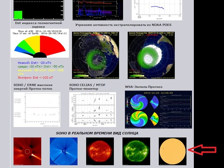224x168 pixels.
Task: Open the Dst index green bar chart
Action: (38, 10)
